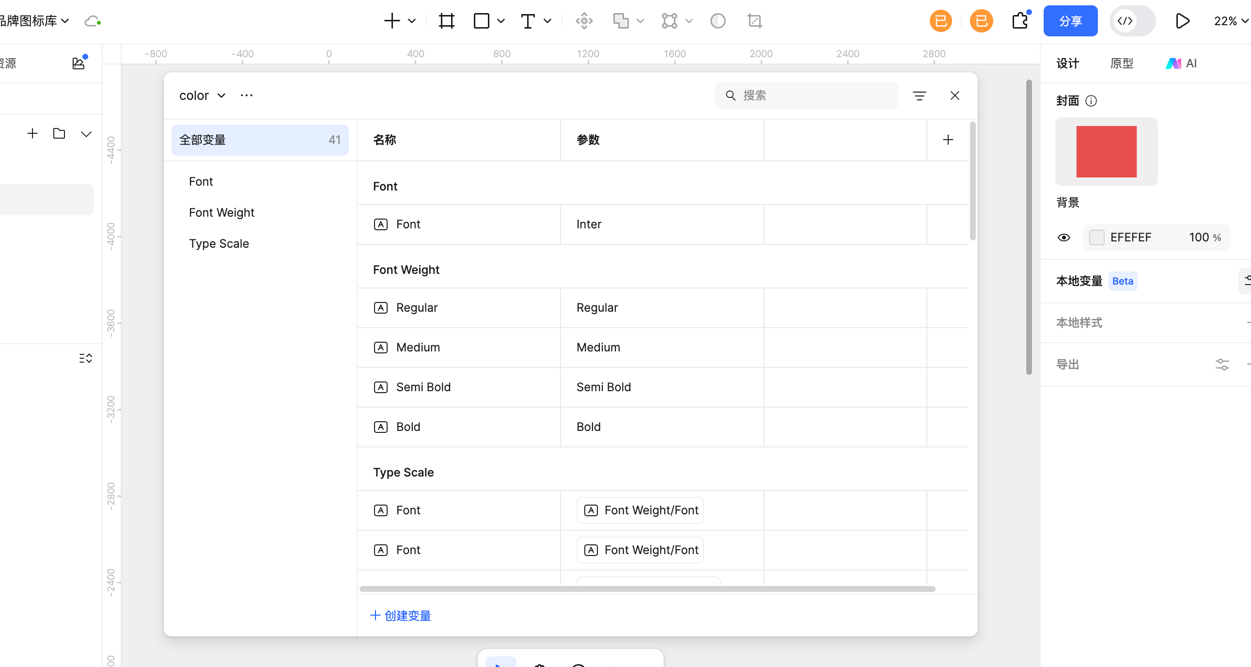The image size is (1251, 667).
Task: Click the EFEFEF background color swatch
Action: pyautogui.click(x=1096, y=238)
